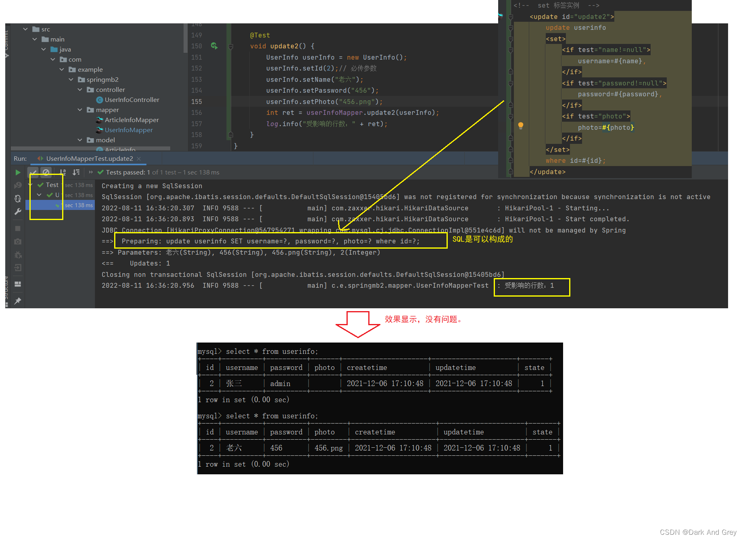This screenshot has width=743, height=540.
Task: Click the springmb2 package folder icon
Action: click(81, 80)
